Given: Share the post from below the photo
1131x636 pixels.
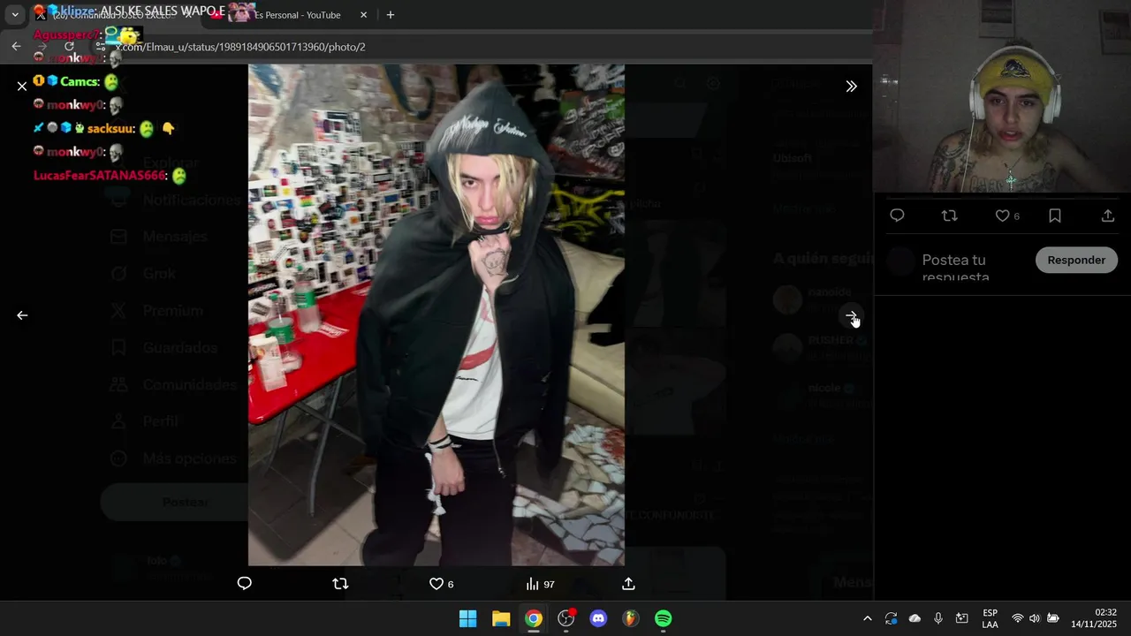Looking at the screenshot, I should (x=628, y=584).
